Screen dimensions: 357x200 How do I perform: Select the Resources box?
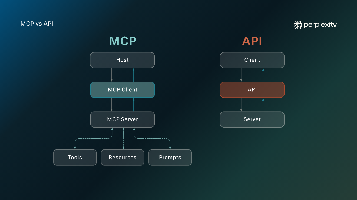(x=123, y=158)
